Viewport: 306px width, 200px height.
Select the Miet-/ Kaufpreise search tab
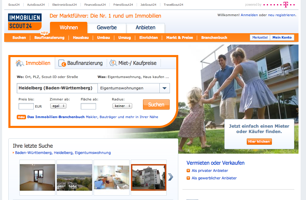(x=134, y=63)
